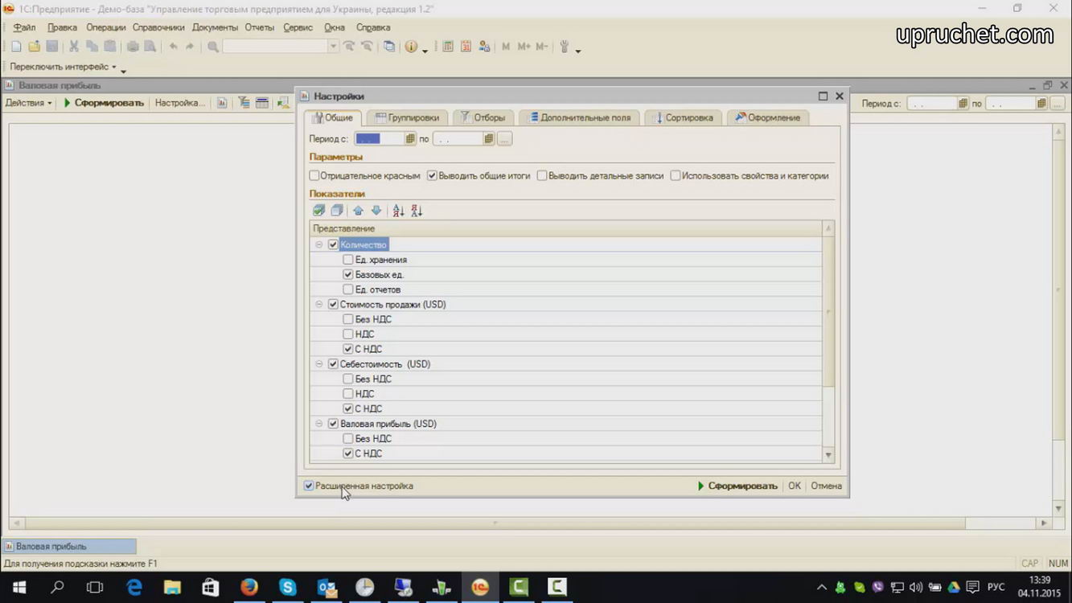Screen dimensions: 1072x603
Task: Click the Print icon in main toolbar
Action: click(x=133, y=47)
